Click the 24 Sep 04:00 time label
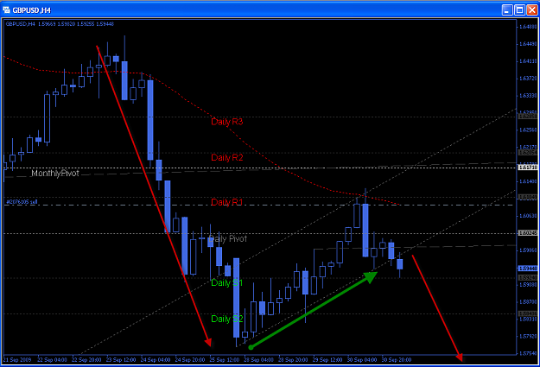 pos(156,360)
